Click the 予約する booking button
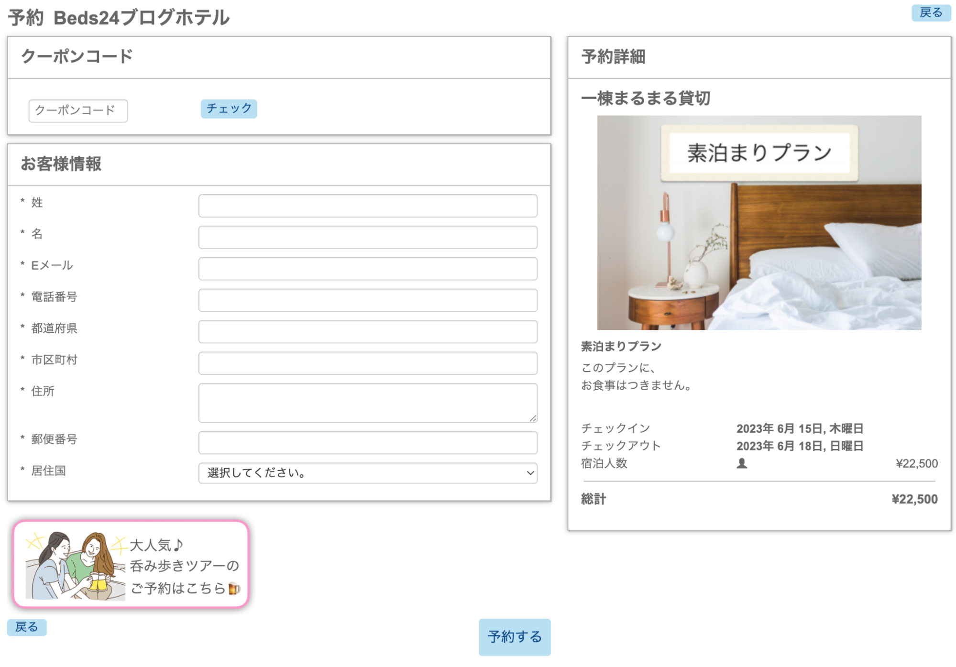 click(x=514, y=637)
